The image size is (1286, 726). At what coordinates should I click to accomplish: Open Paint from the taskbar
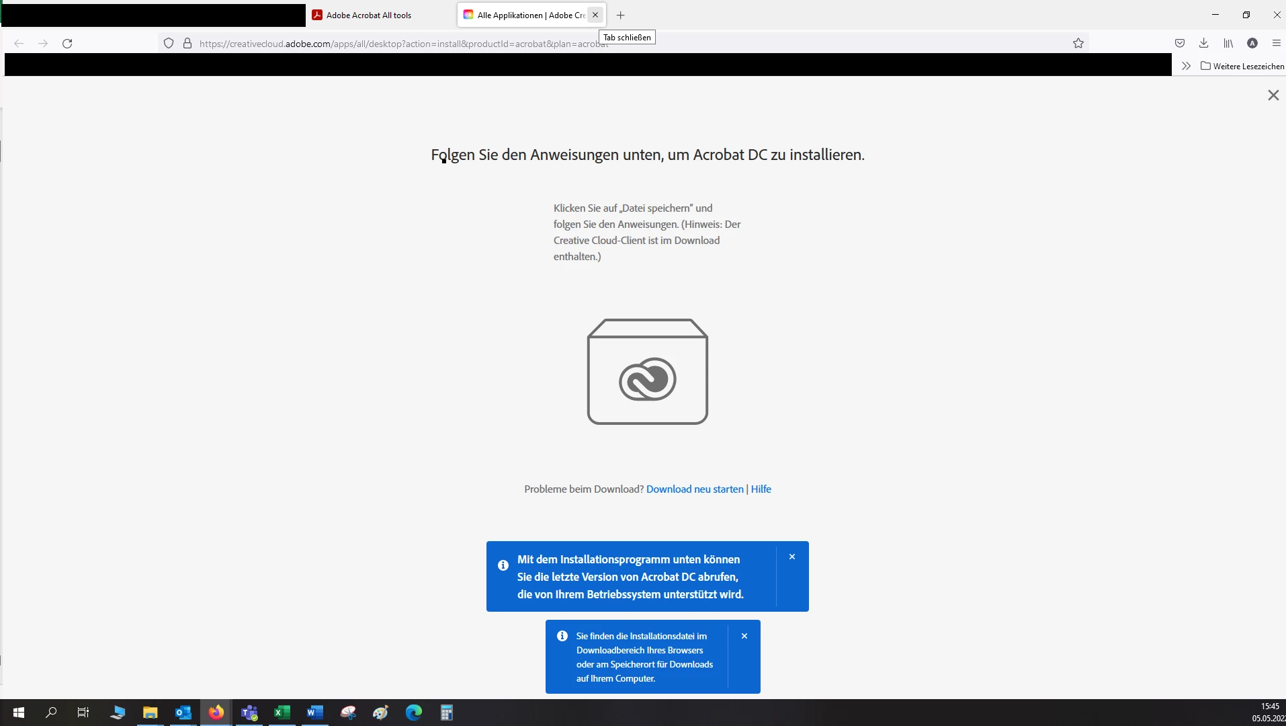[381, 713]
